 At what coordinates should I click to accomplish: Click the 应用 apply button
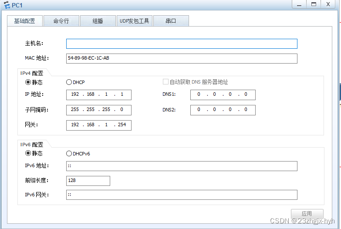pos(307,214)
